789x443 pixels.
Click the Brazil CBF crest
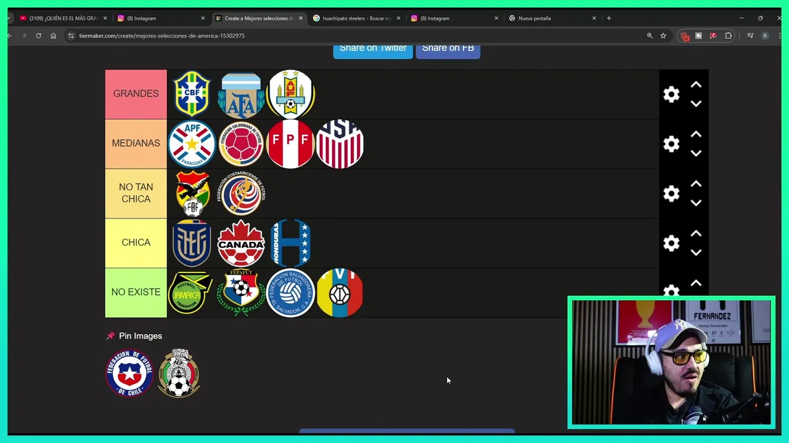point(192,94)
